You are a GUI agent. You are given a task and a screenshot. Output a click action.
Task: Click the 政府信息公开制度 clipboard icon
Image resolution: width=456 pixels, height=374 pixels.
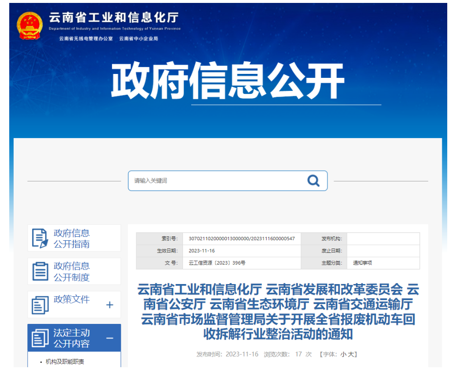pyautogui.click(x=40, y=271)
